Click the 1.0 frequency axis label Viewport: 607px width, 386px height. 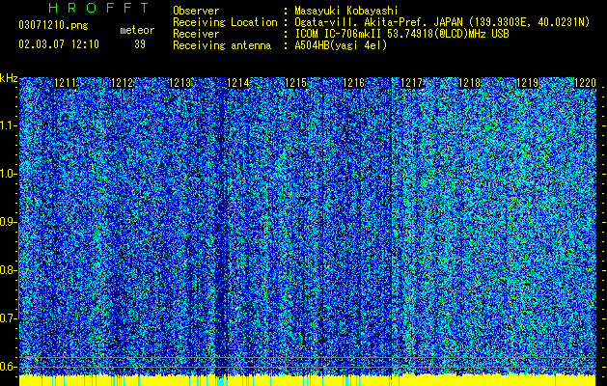8,174
